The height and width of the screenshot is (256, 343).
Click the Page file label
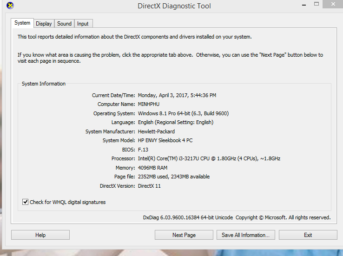click(125, 177)
